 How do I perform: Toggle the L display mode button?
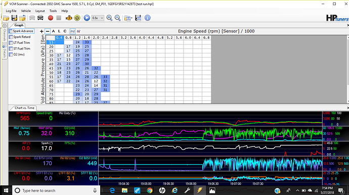[59, 31]
